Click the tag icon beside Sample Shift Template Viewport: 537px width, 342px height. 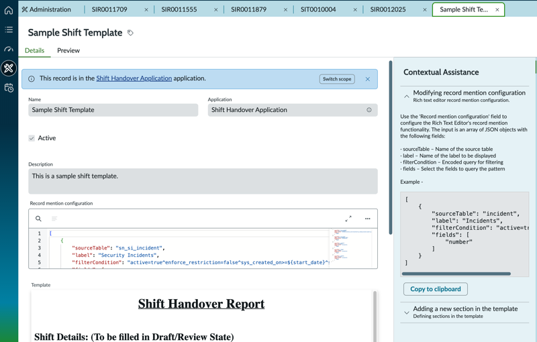click(x=130, y=33)
